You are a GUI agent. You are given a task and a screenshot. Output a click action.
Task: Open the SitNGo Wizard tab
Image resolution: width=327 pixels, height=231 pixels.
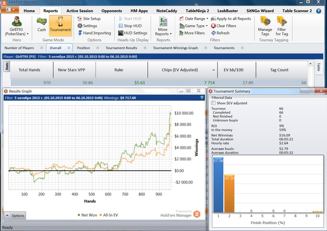(260, 11)
